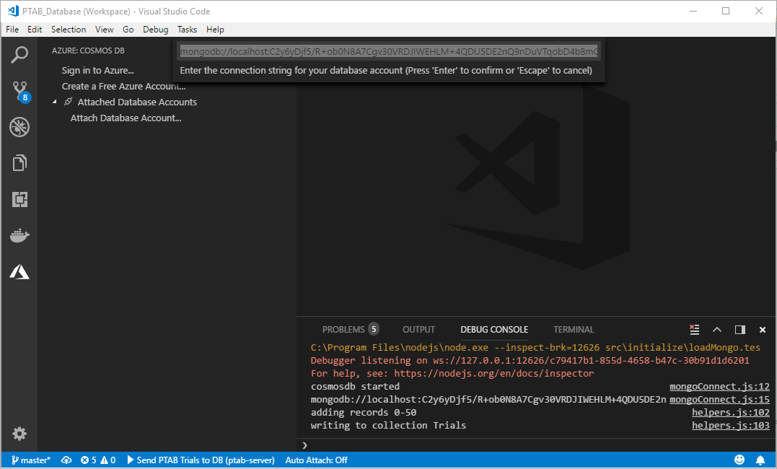Open the mongoConnect.js:12 source link
This screenshot has height=469, width=777.
[719, 387]
